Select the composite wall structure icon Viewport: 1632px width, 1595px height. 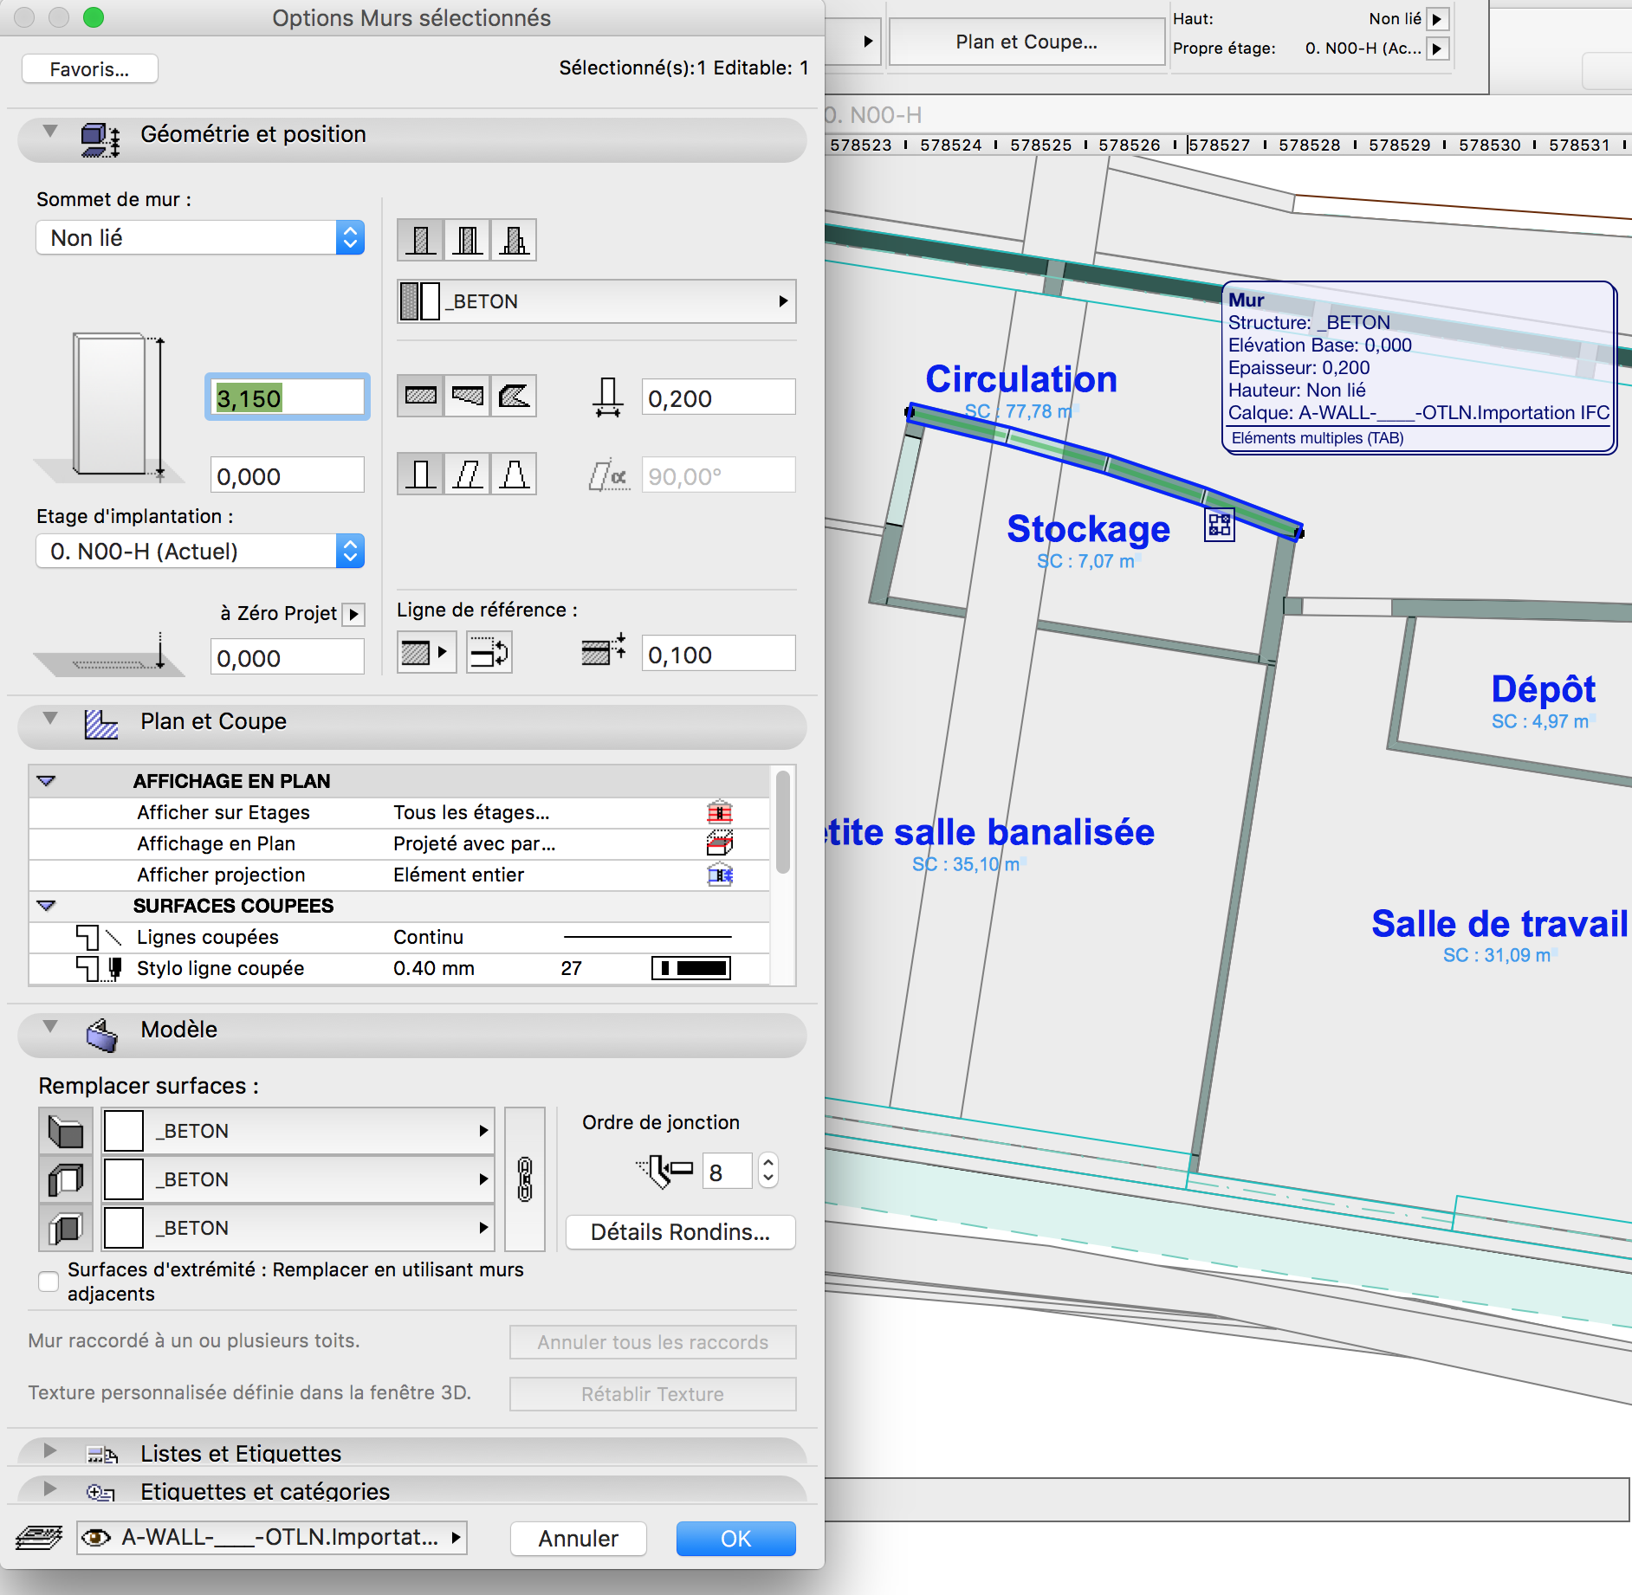(x=467, y=240)
